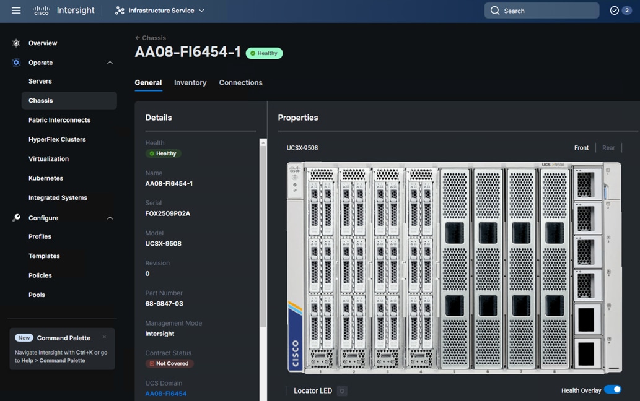This screenshot has width=640, height=401.
Task: Click the Revision value 0
Action: pos(147,274)
